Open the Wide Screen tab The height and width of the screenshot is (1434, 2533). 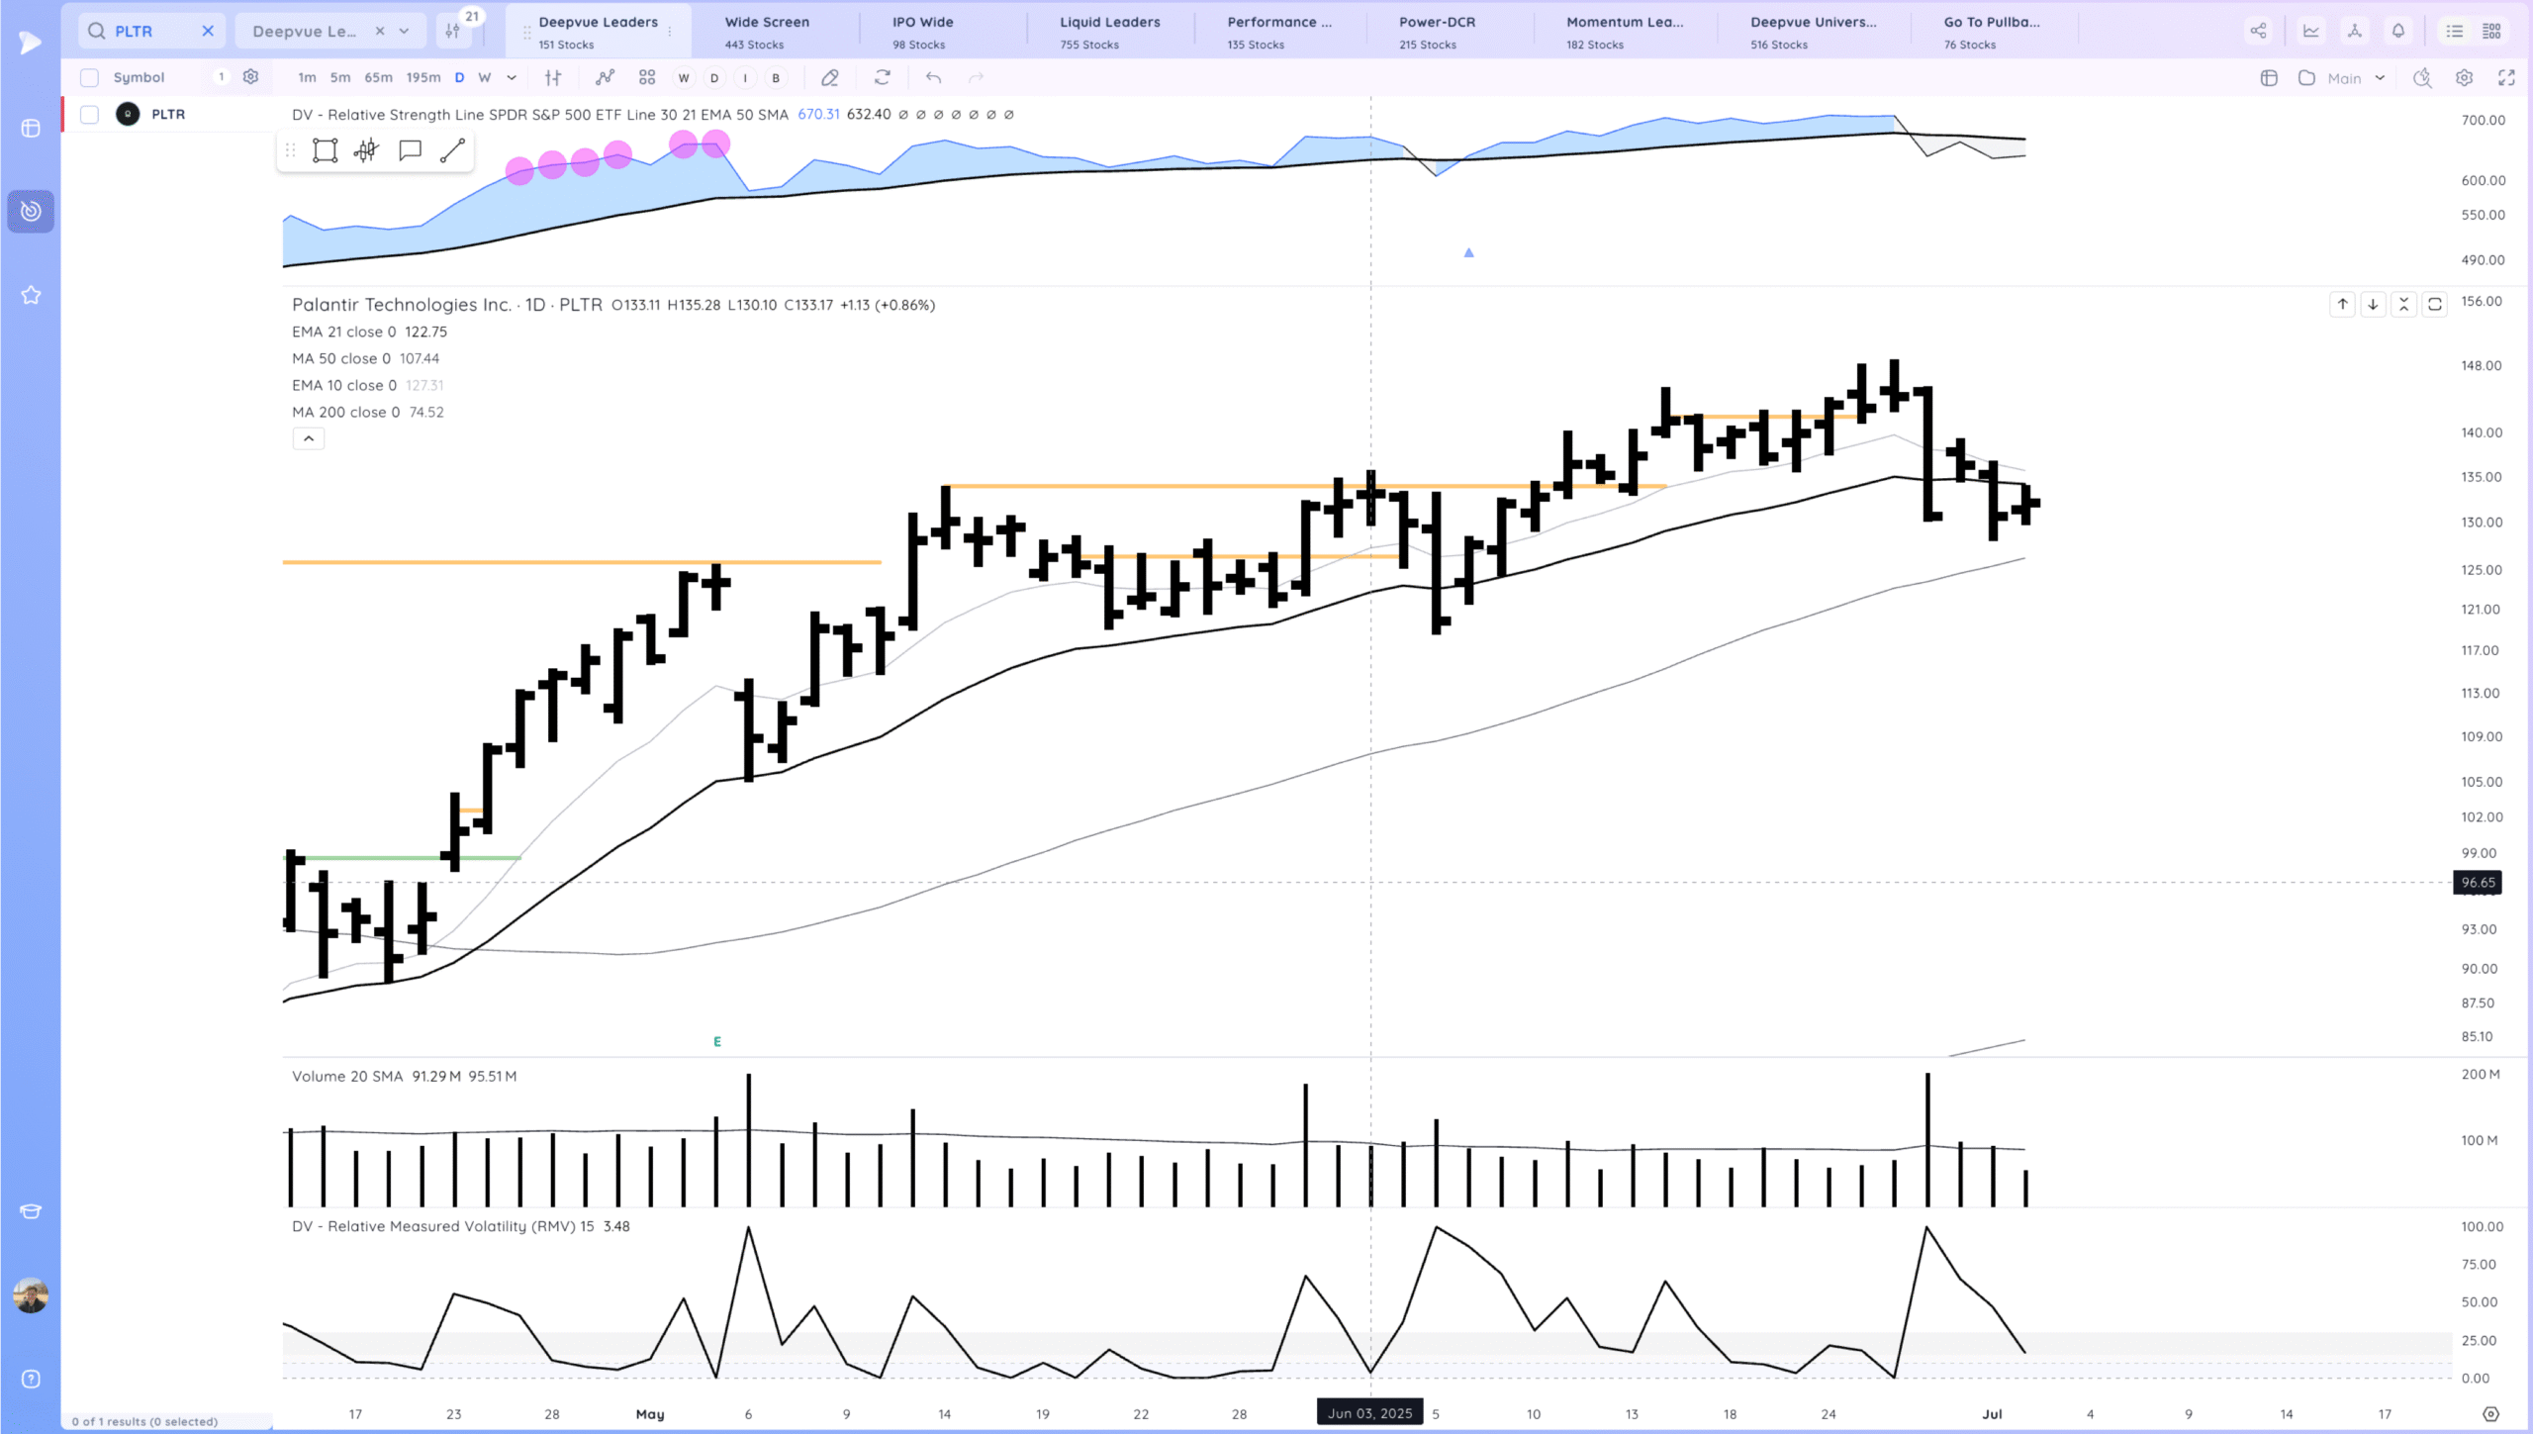pyautogui.click(x=767, y=31)
